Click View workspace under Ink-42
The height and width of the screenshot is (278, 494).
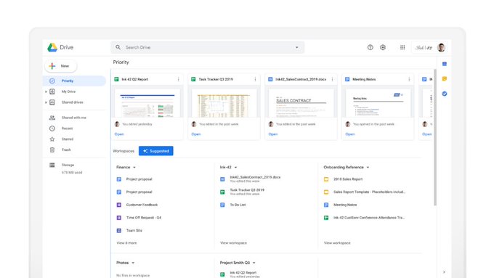click(x=233, y=243)
